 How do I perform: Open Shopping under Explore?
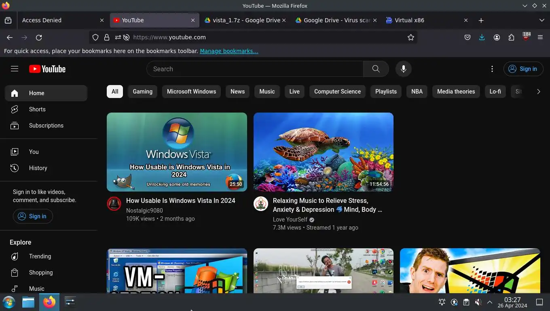(x=46, y=273)
